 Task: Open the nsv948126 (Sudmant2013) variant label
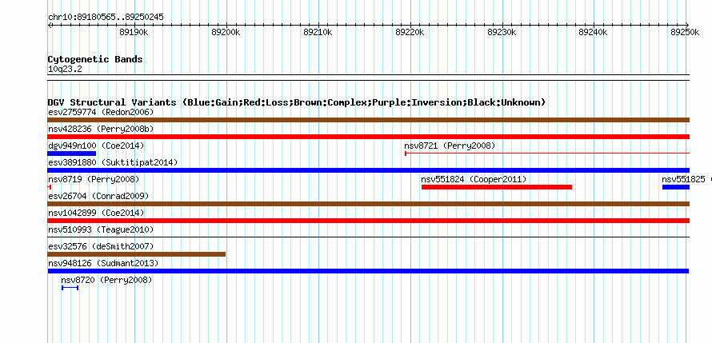(103, 263)
